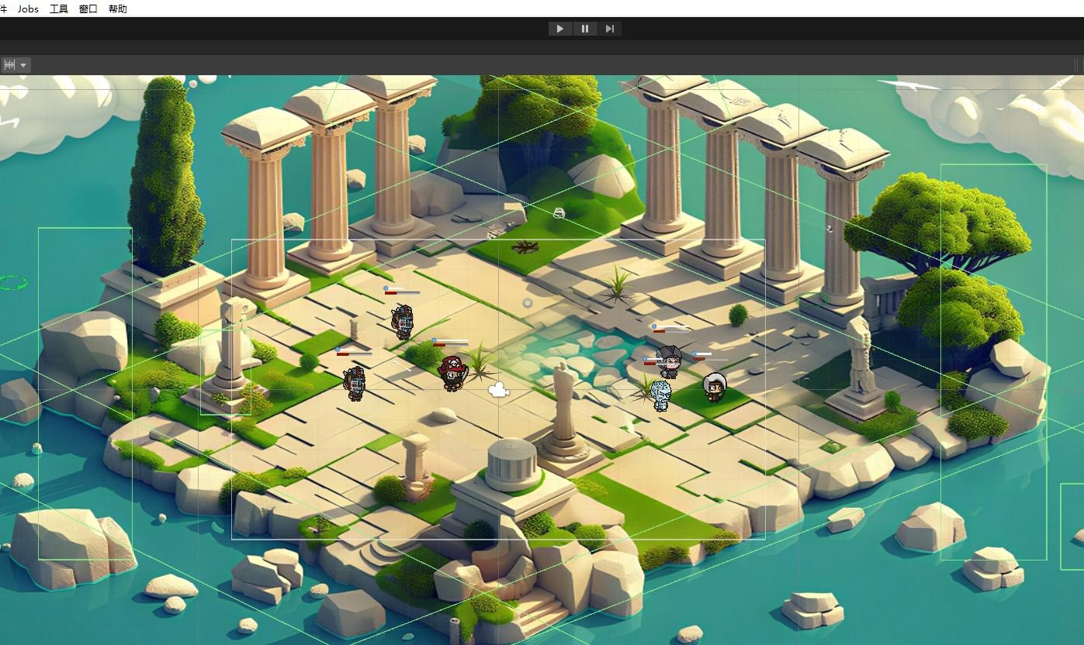Viewport: 1084px width, 645px height.
Task: Open the 窗口 (Window) menu
Action: click(x=88, y=9)
